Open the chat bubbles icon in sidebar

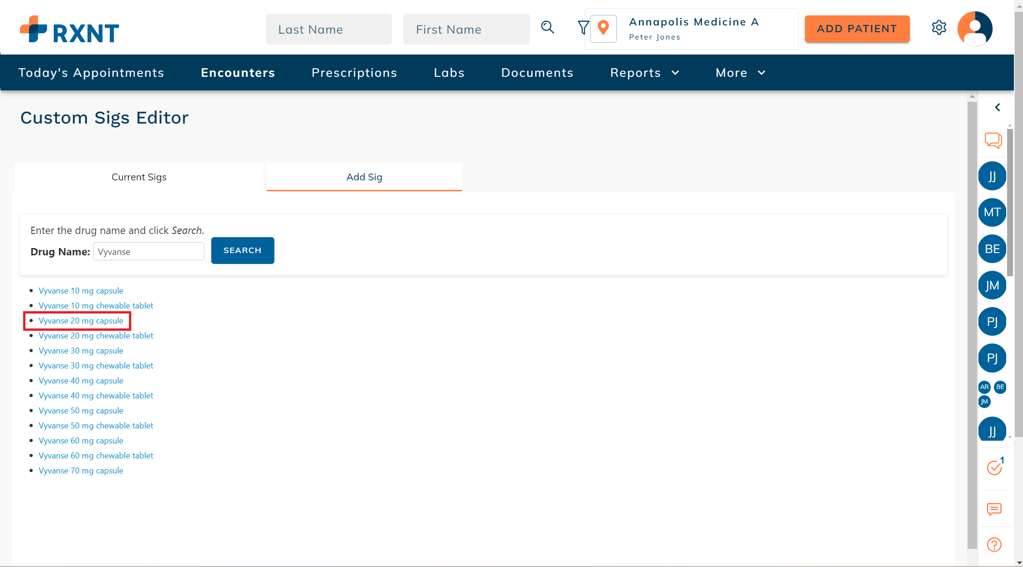pyautogui.click(x=993, y=140)
